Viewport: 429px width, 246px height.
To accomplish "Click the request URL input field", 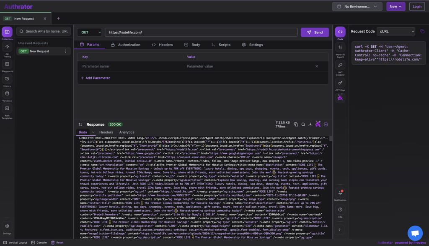I will [201, 32].
